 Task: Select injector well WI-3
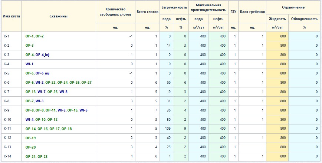(39, 101)
